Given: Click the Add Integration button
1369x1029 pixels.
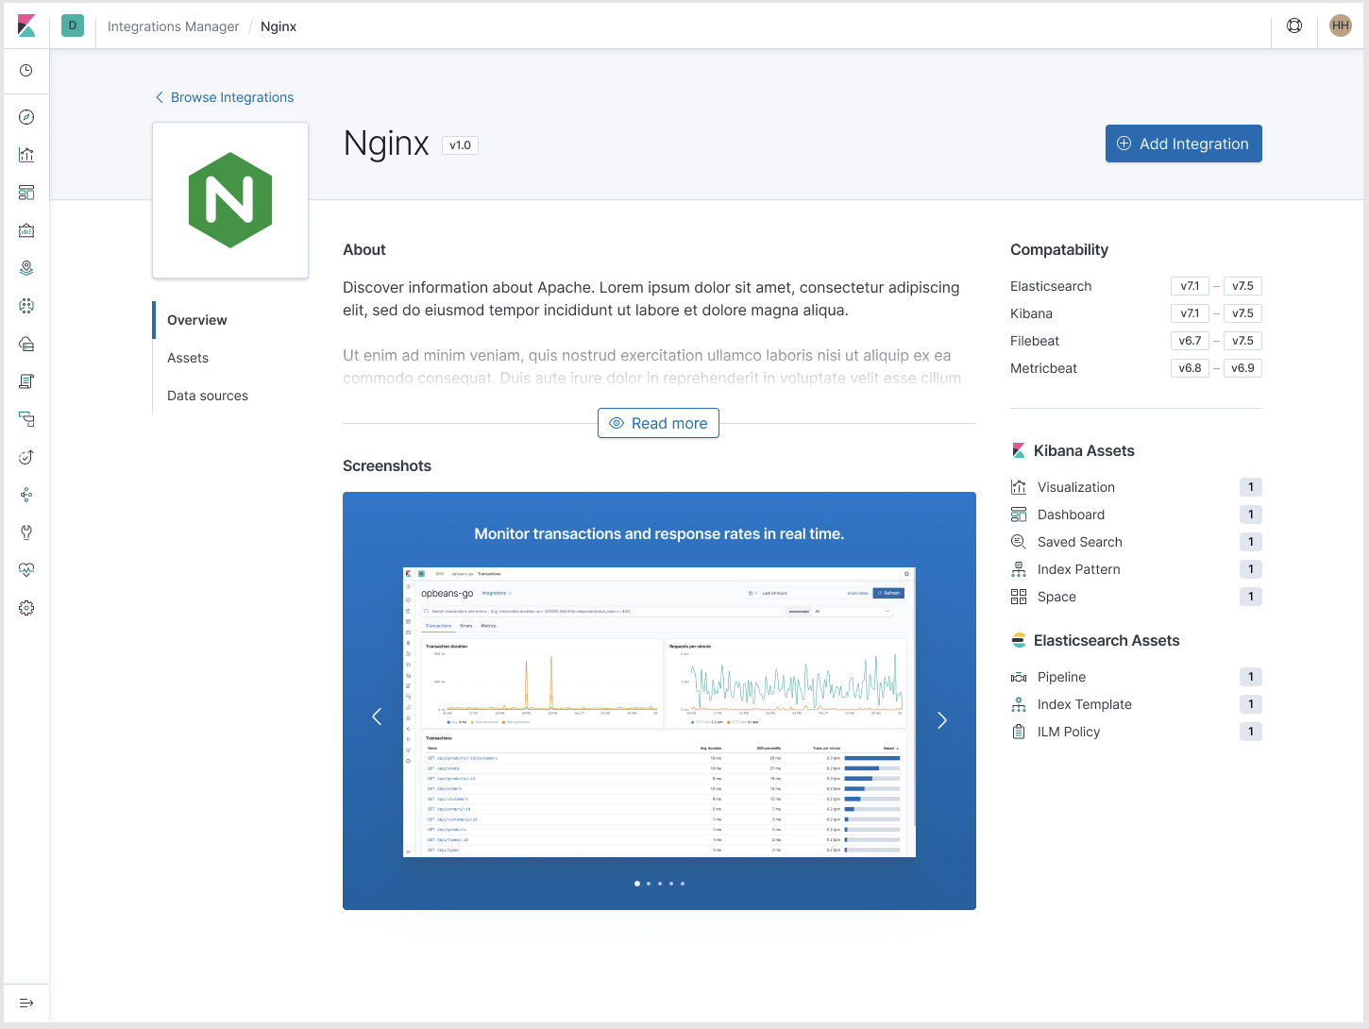Looking at the screenshot, I should 1184,143.
